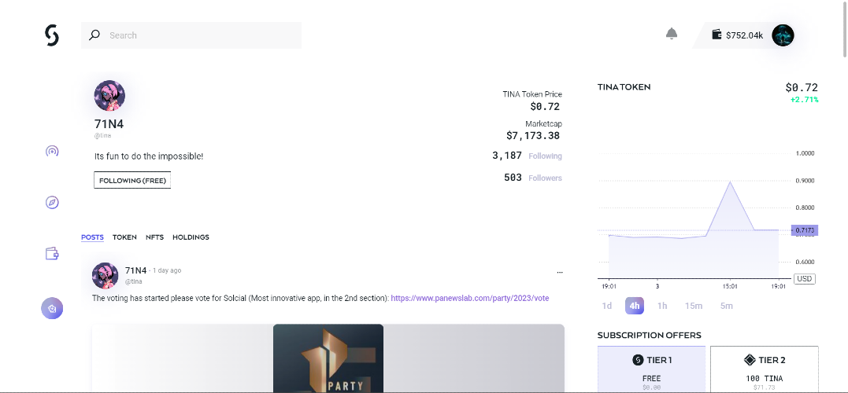Viewport: 848px width, 393px height.
Task: Click the purple round sidebar icon
Action: [52, 308]
